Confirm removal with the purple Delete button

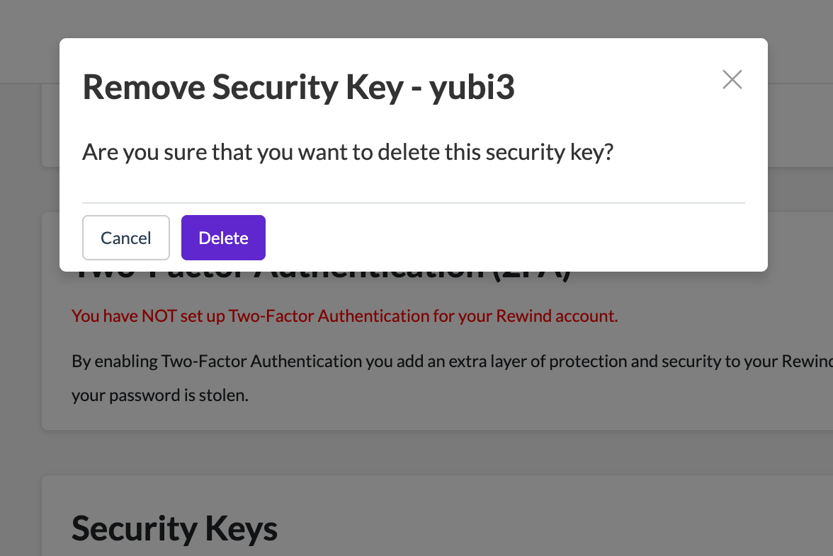[x=223, y=238]
